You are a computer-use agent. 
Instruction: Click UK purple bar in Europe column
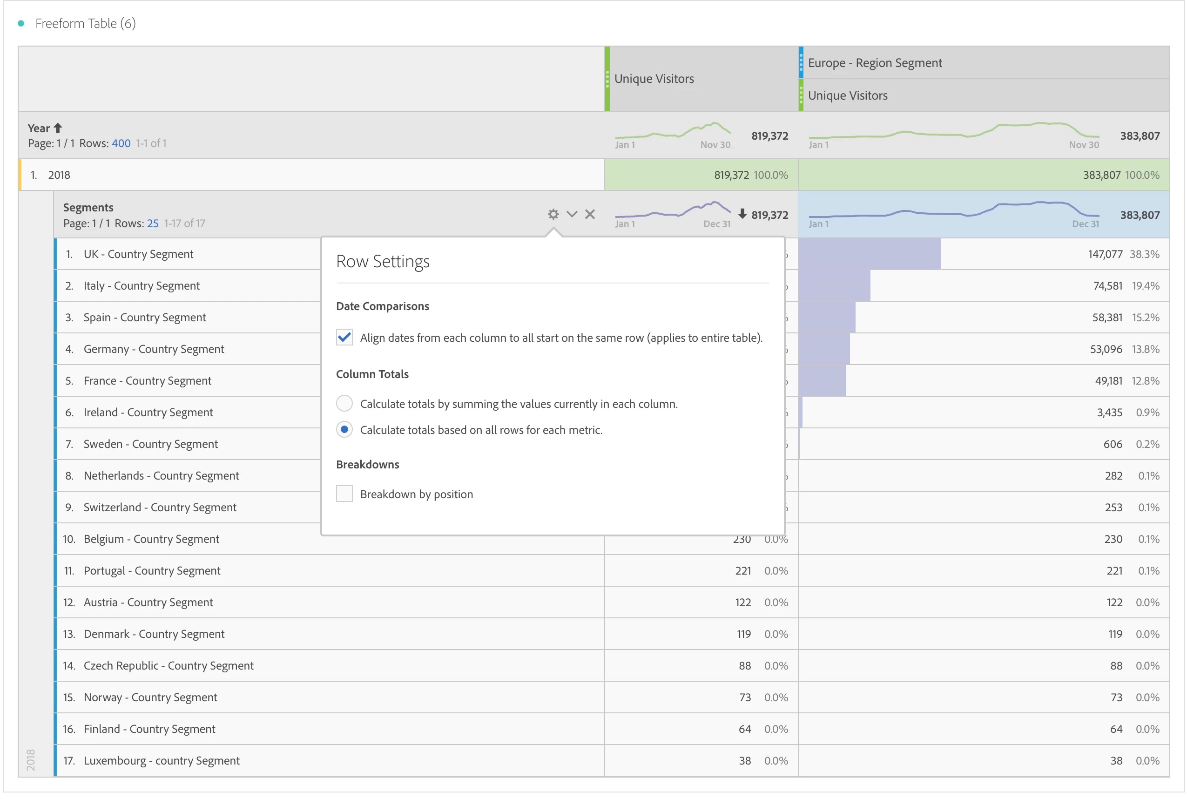click(869, 254)
